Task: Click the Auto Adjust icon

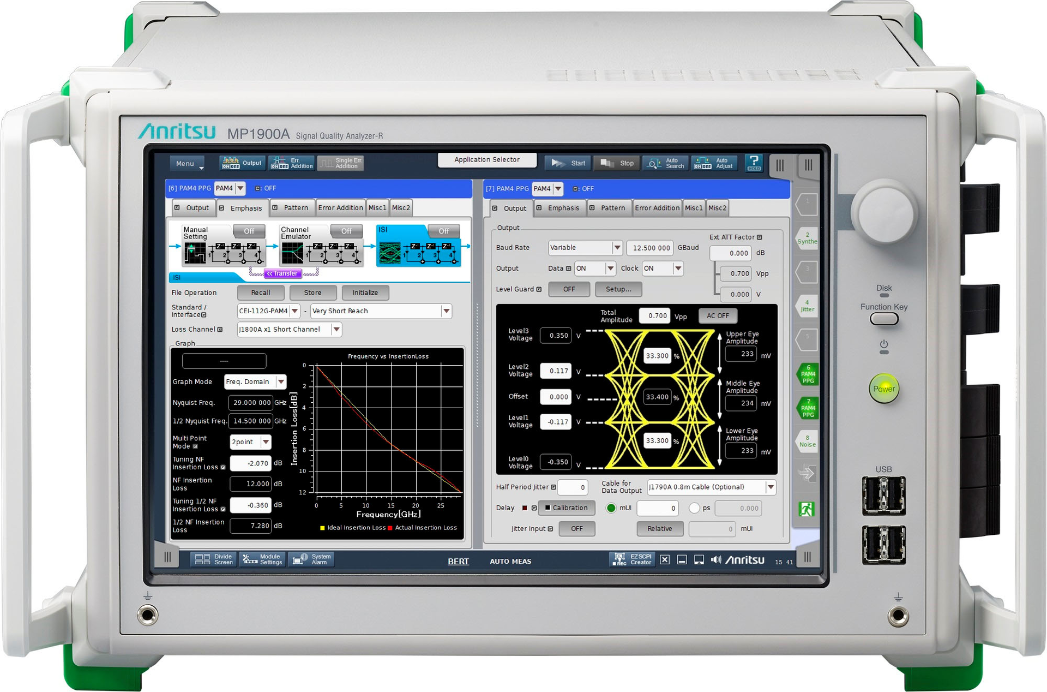Action: 714,163
